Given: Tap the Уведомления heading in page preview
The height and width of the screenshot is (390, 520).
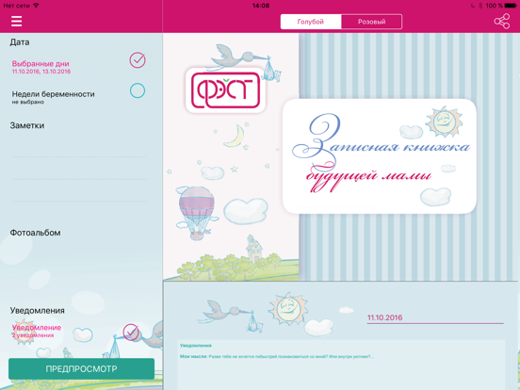Looking at the screenshot, I should tap(196, 346).
